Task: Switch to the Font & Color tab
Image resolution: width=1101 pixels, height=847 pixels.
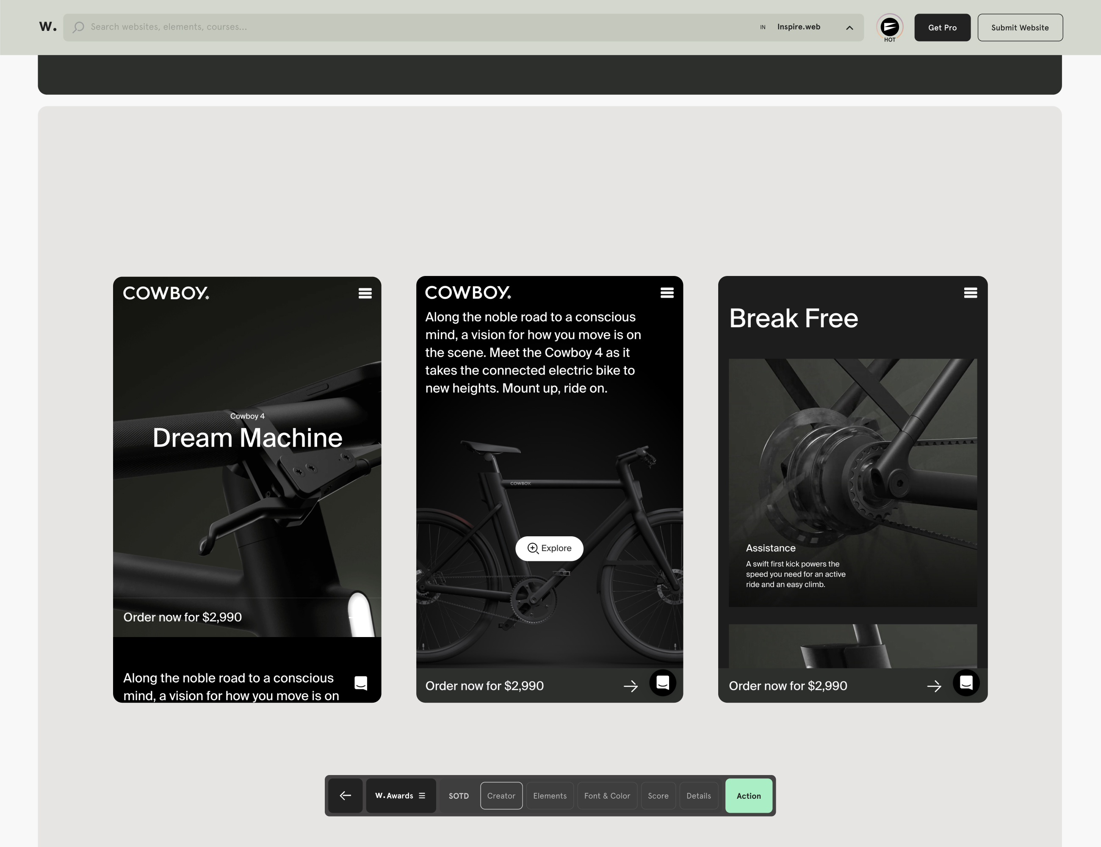Action: pos(607,796)
